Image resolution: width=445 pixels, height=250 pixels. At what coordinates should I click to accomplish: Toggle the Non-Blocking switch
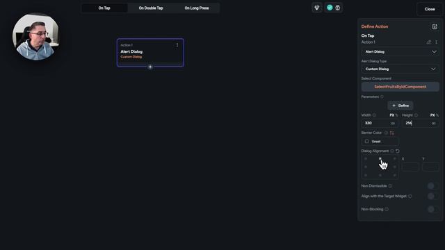point(432,209)
